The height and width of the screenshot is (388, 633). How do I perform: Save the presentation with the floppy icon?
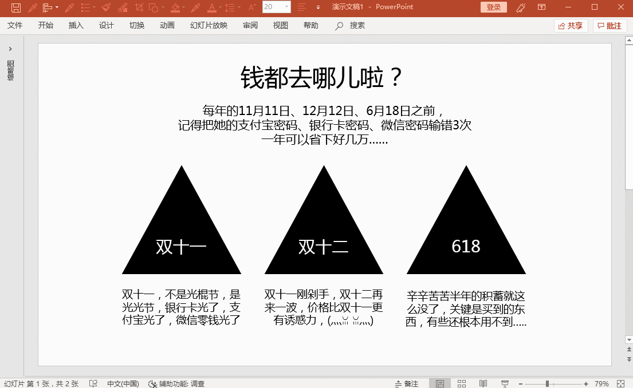click(15, 7)
